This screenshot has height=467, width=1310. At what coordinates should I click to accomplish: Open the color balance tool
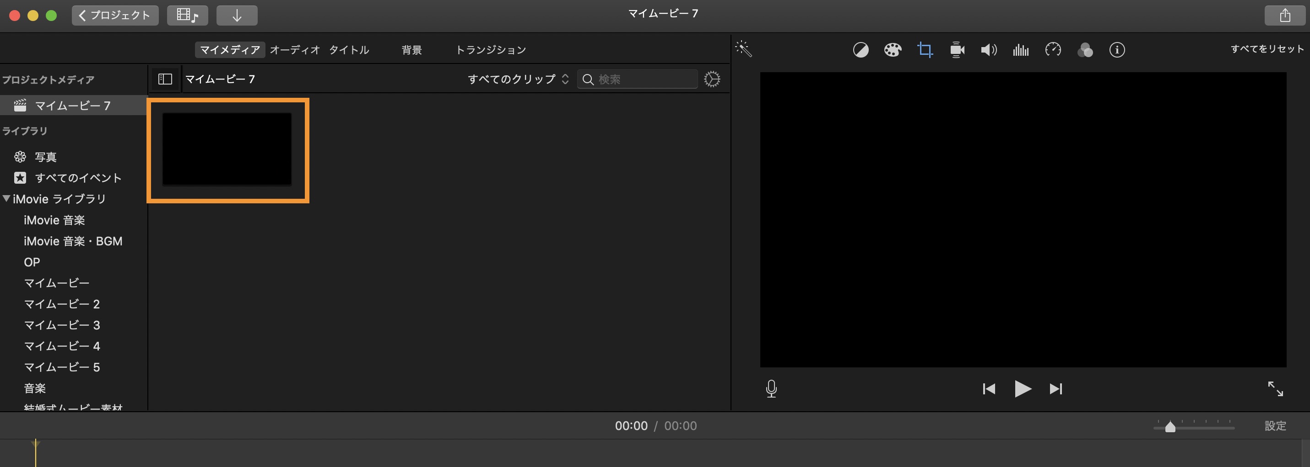click(861, 50)
